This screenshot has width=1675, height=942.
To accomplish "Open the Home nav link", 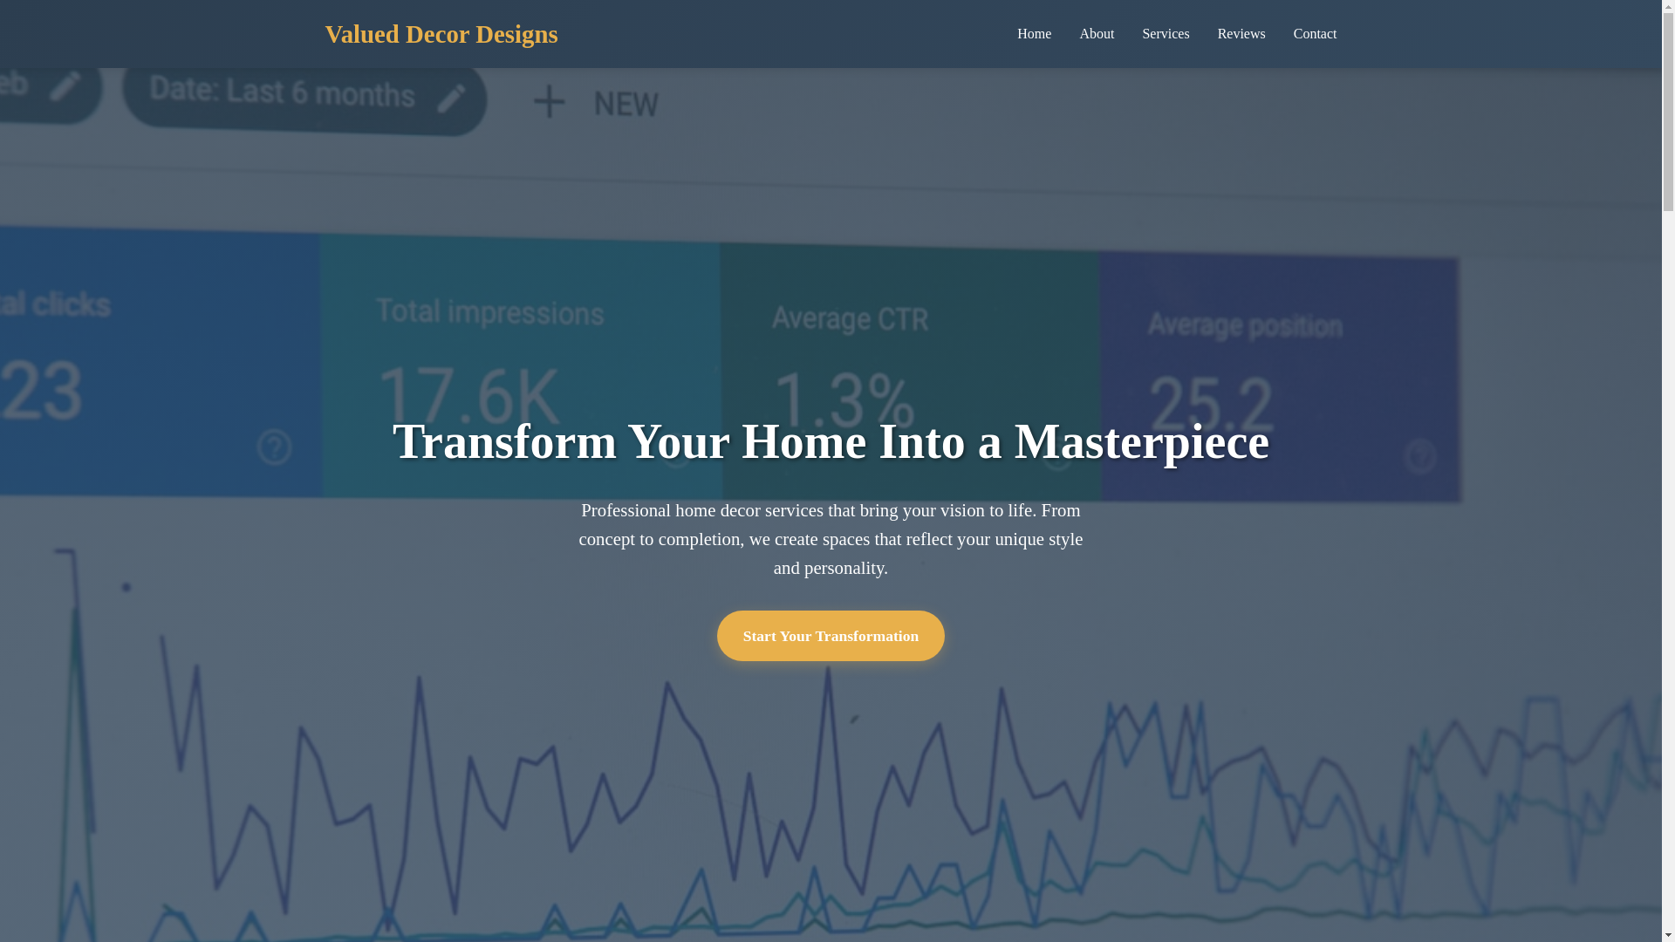I will coord(1034,34).
